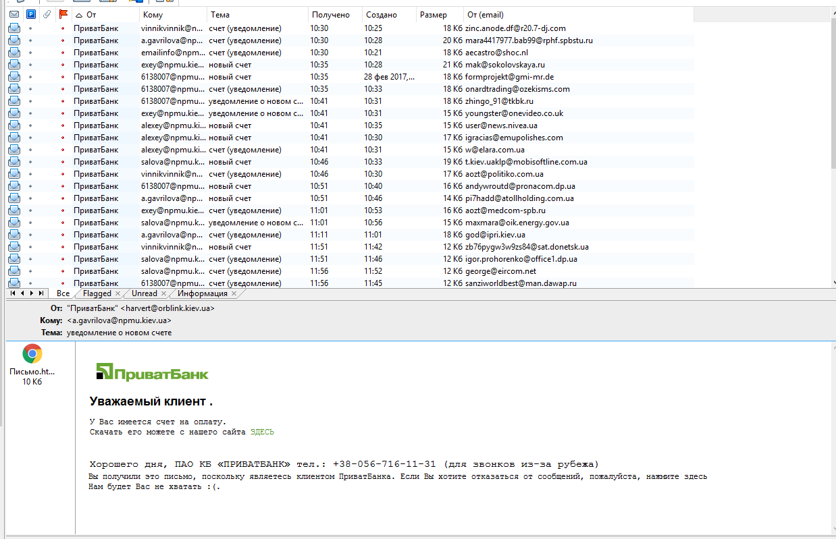Toggle flag on the user@news.nivea.ua message

tap(63, 125)
